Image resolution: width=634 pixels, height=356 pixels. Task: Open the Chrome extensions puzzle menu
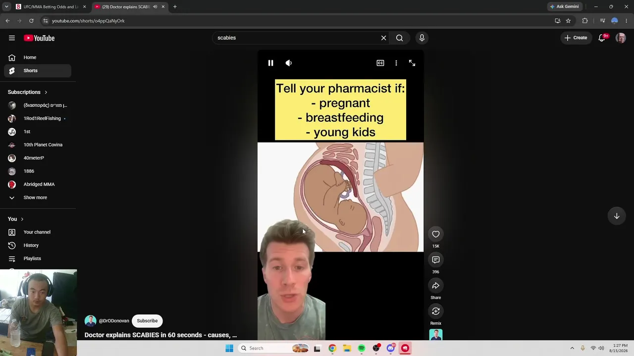point(585,21)
